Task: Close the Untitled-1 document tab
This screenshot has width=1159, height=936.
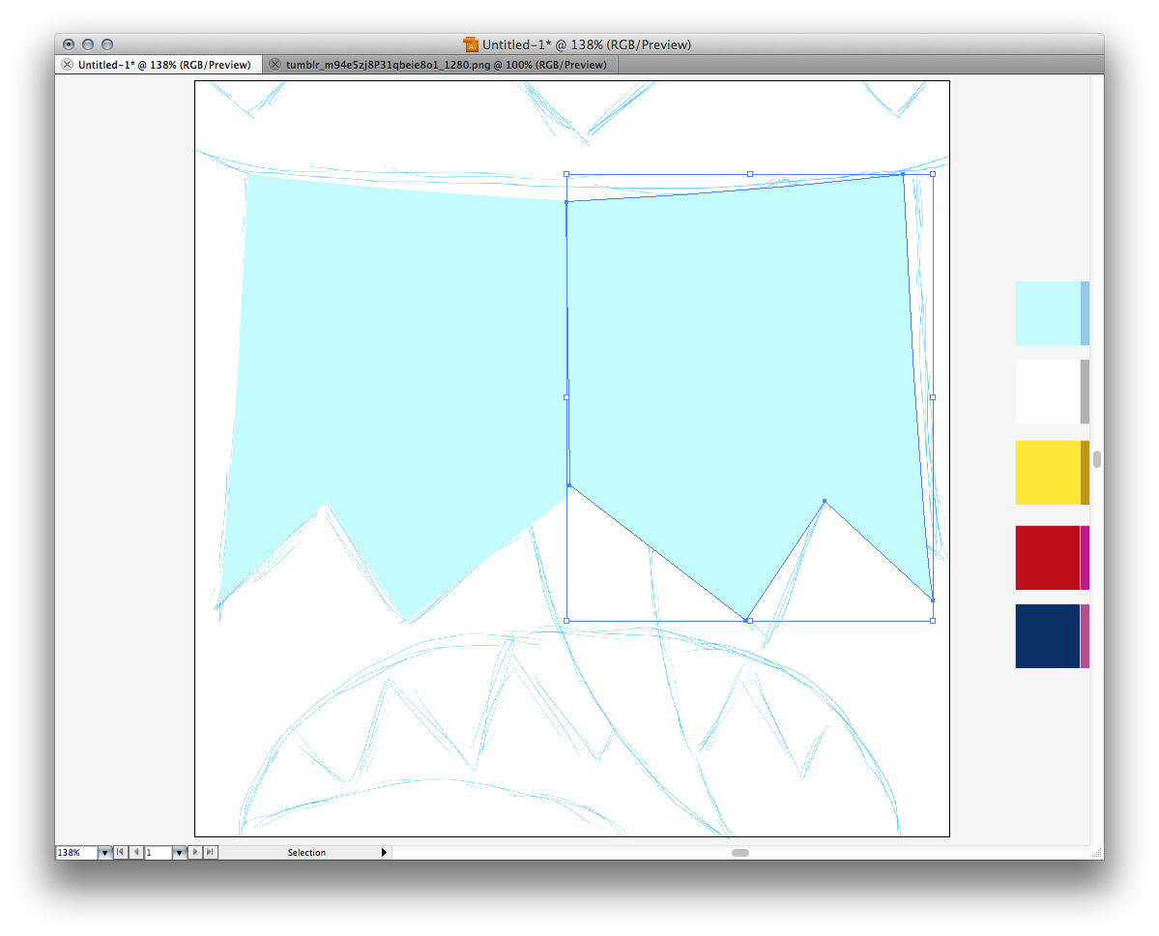Action: pos(67,65)
